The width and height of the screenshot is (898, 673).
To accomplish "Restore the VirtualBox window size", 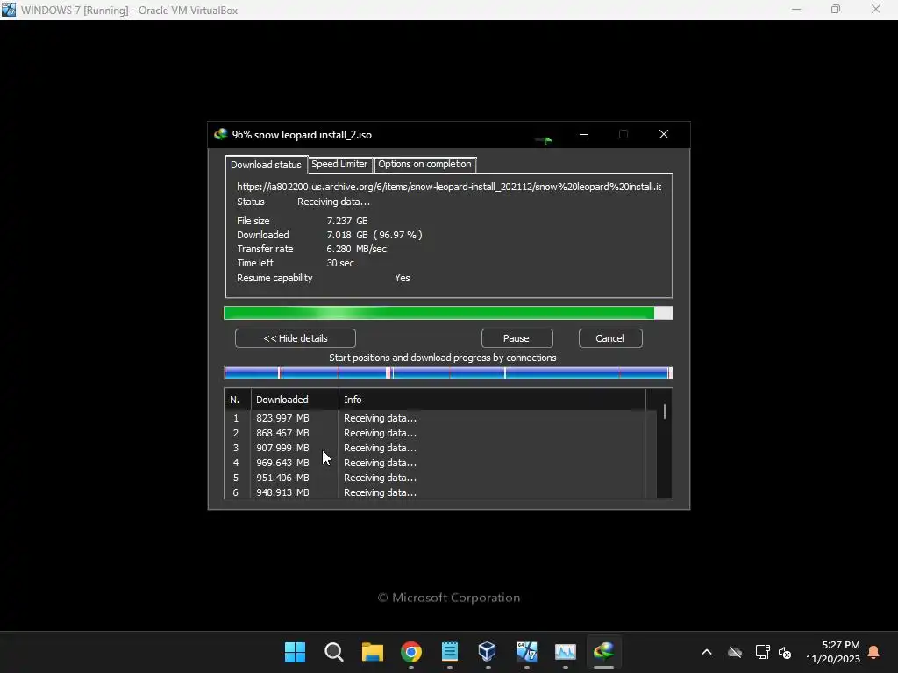I will click(x=836, y=10).
